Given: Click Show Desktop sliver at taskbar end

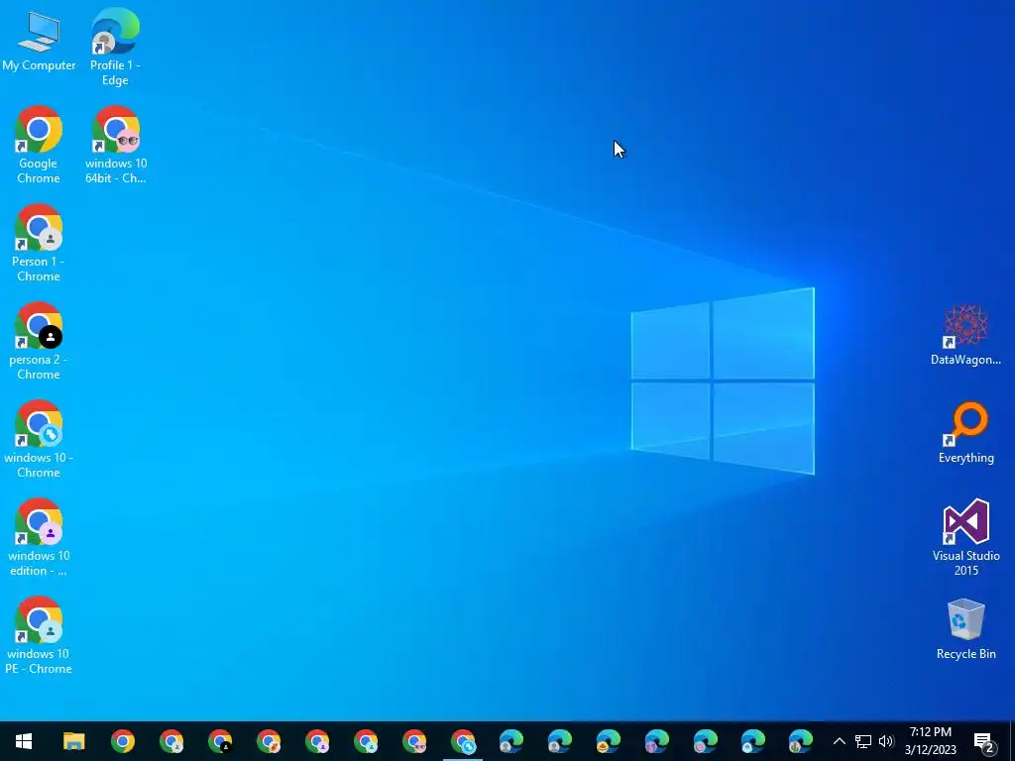Looking at the screenshot, I should tap(1012, 741).
